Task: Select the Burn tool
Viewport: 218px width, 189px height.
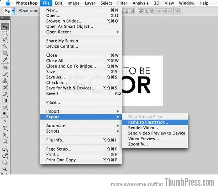Action: coord(5,114)
